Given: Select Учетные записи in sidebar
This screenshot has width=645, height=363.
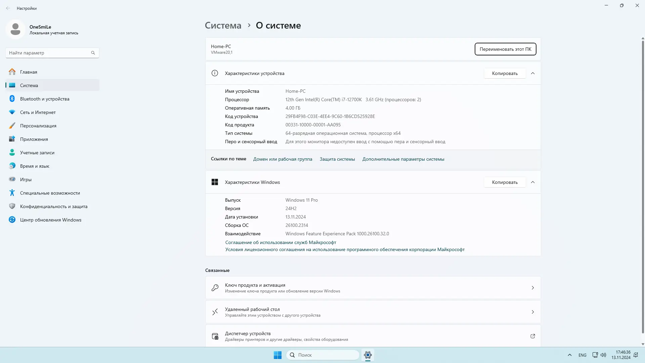Looking at the screenshot, I should (37, 153).
